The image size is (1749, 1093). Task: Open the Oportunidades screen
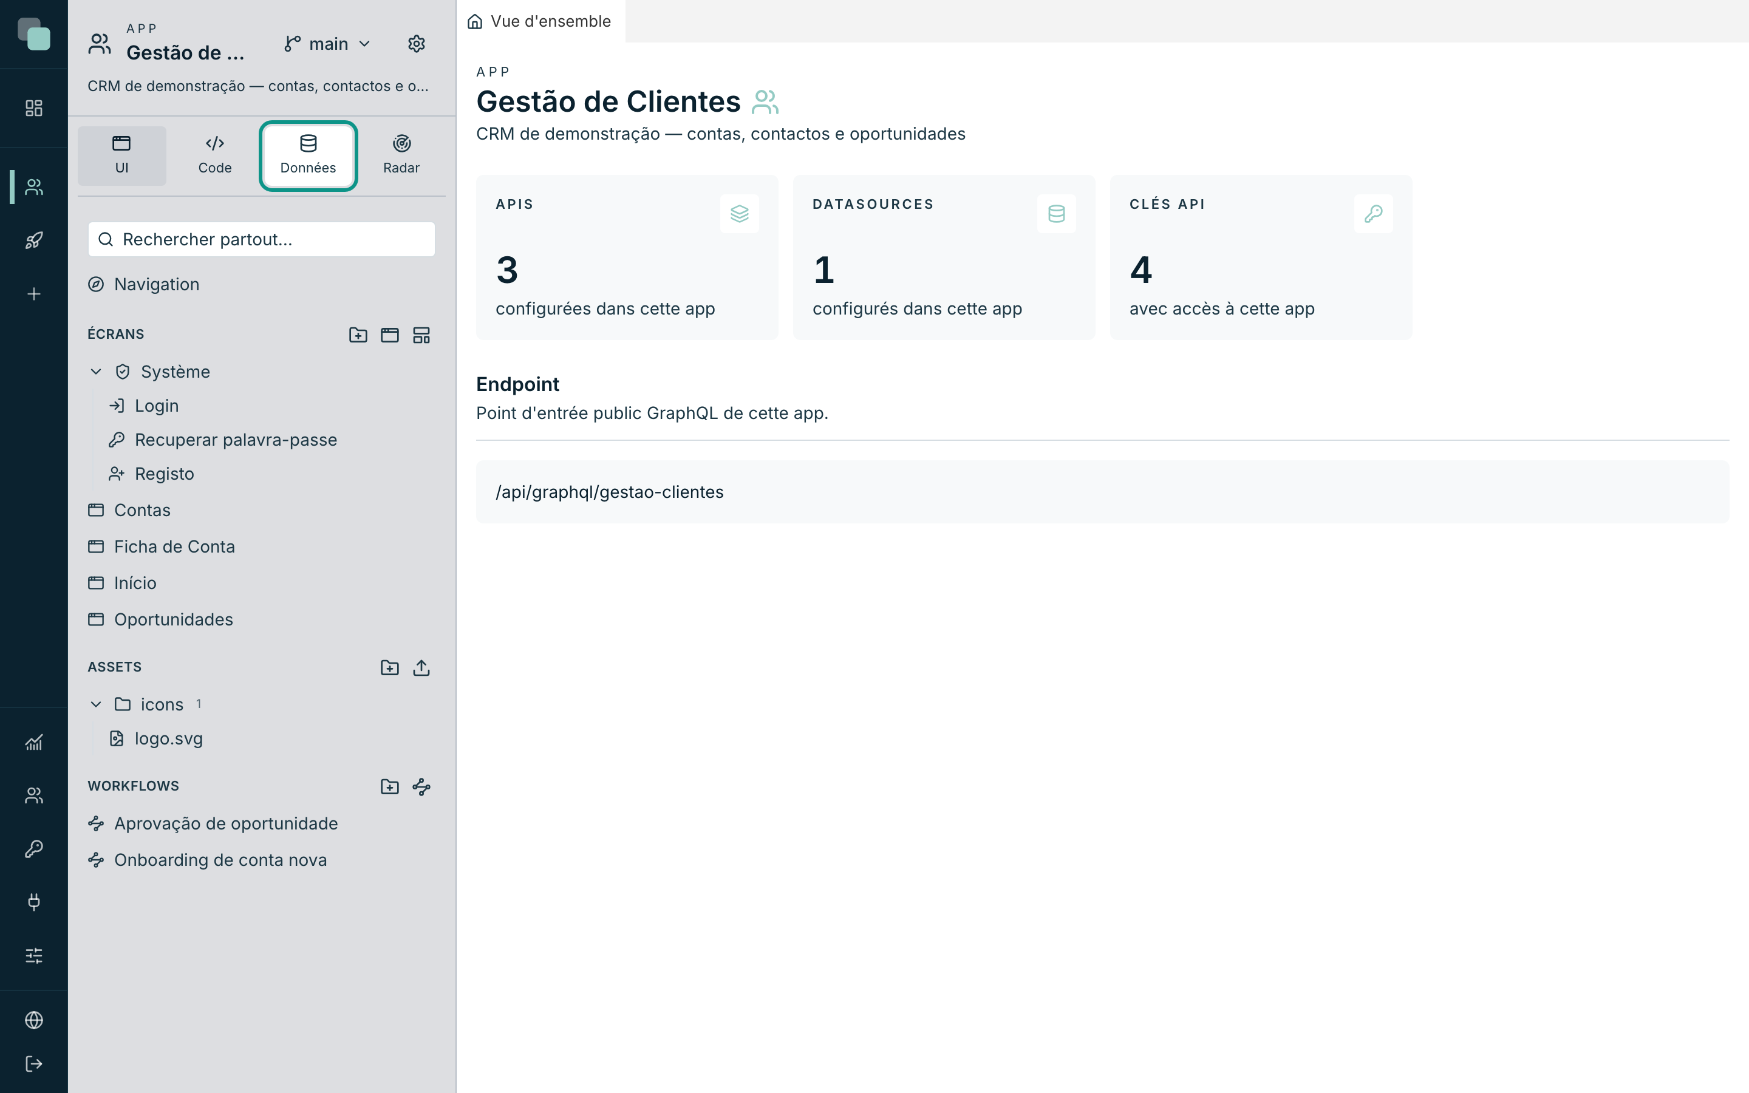click(262, 619)
